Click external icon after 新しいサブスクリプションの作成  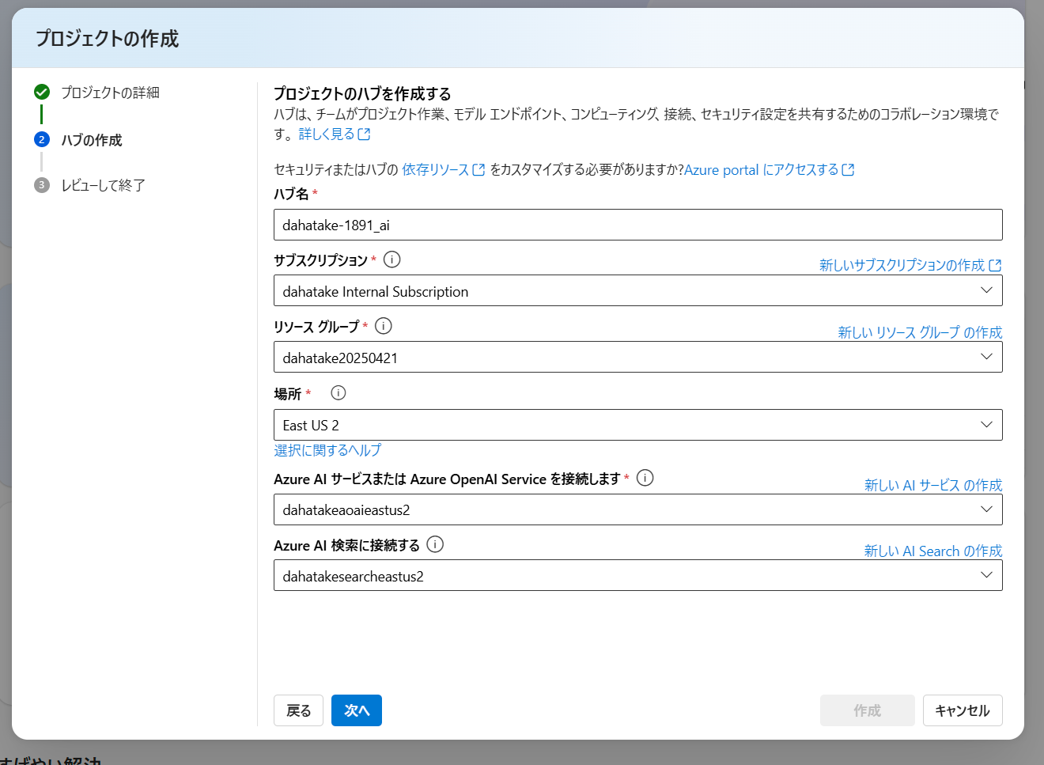tap(995, 265)
